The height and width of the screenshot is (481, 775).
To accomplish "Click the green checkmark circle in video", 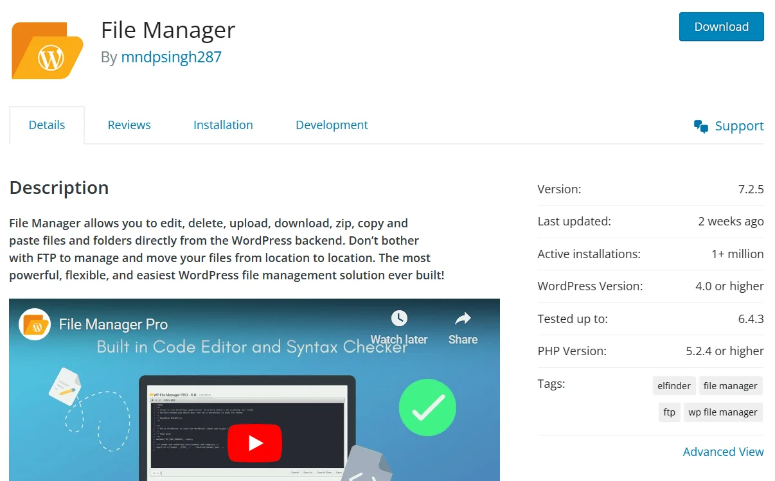I will [427, 407].
